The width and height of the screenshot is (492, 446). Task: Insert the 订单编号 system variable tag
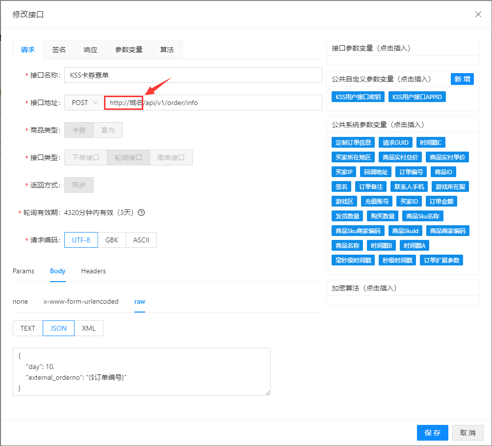(411, 172)
